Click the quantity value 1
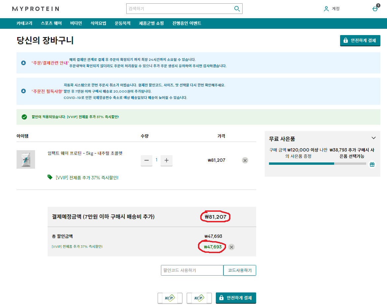The height and width of the screenshot is (308, 387). point(156,160)
